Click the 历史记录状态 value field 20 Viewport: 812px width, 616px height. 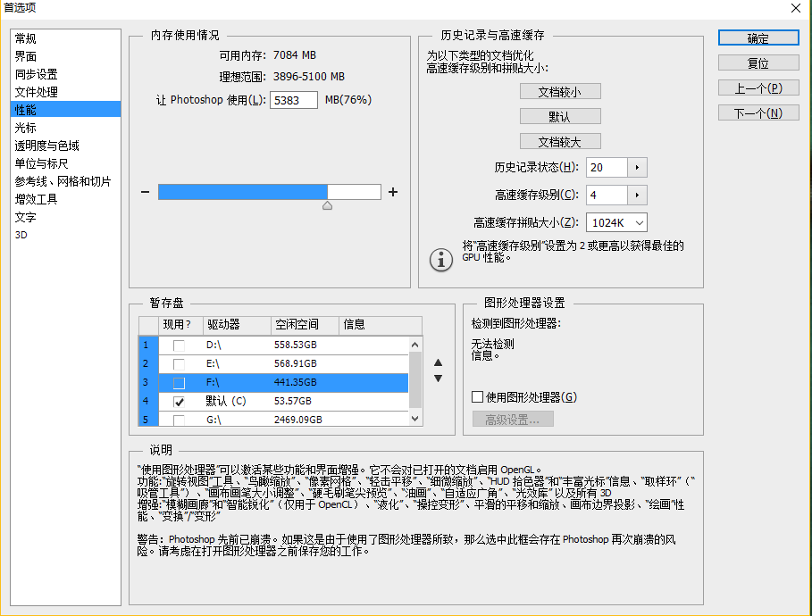607,168
